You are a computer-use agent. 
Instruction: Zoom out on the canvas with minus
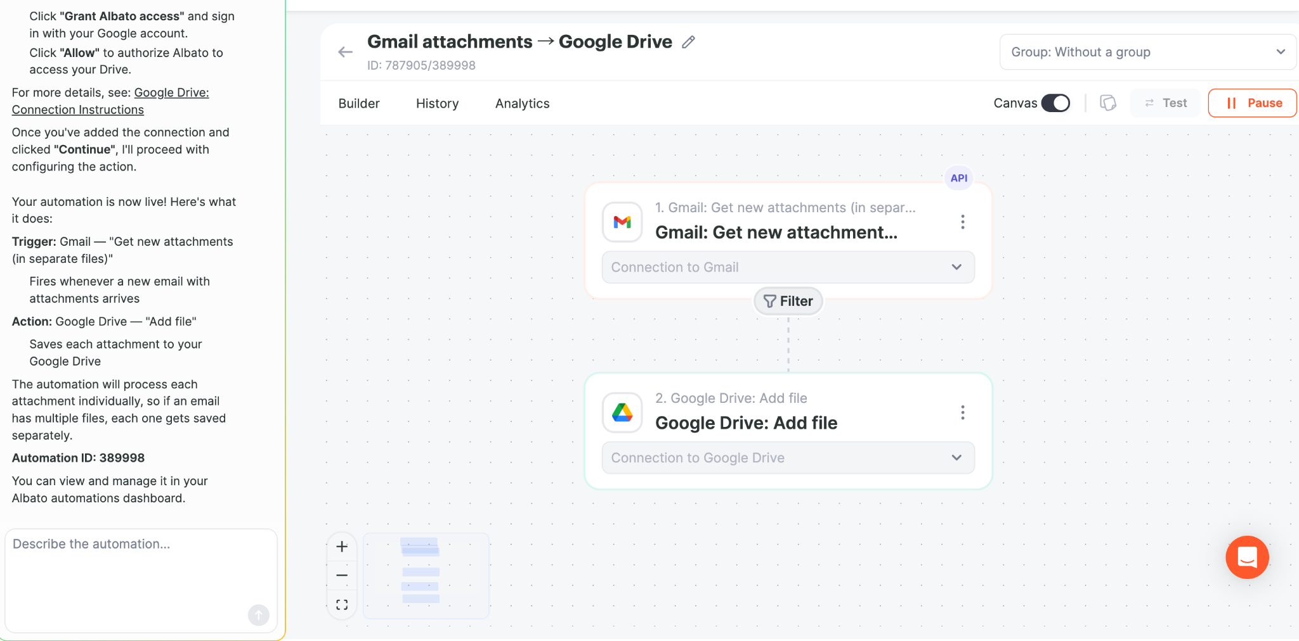pos(342,575)
